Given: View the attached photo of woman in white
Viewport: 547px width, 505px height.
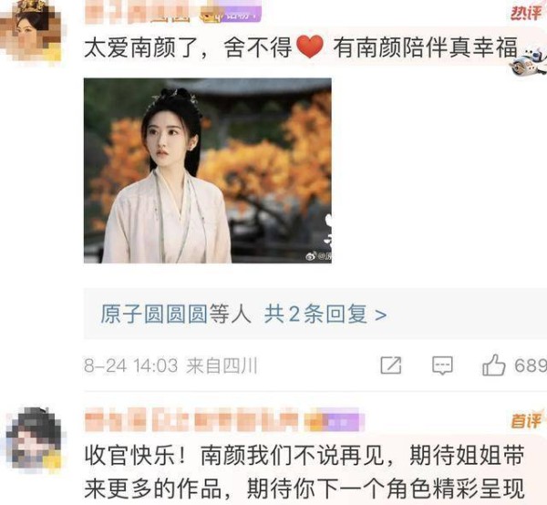Looking at the screenshot, I should pos(208,170).
